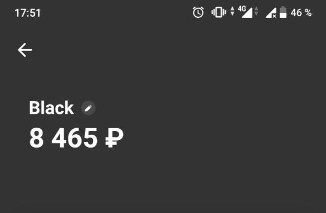Image resolution: width=326 pixels, height=213 pixels.
Task: Tap the dimmed data arrows after 4G signal
Action: point(256,11)
